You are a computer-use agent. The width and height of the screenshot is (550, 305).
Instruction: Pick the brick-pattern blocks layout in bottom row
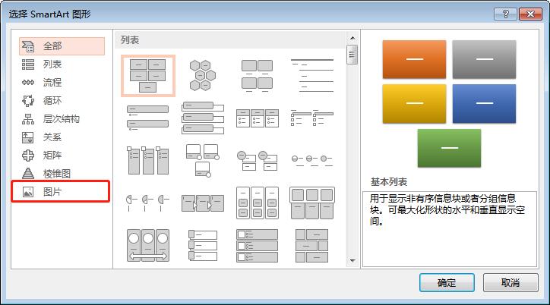tap(311, 246)
